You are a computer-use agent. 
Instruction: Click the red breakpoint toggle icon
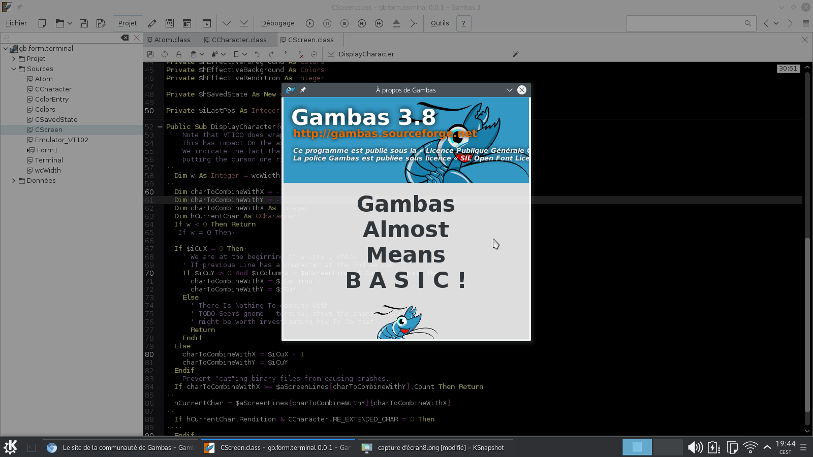coord(314,54)
